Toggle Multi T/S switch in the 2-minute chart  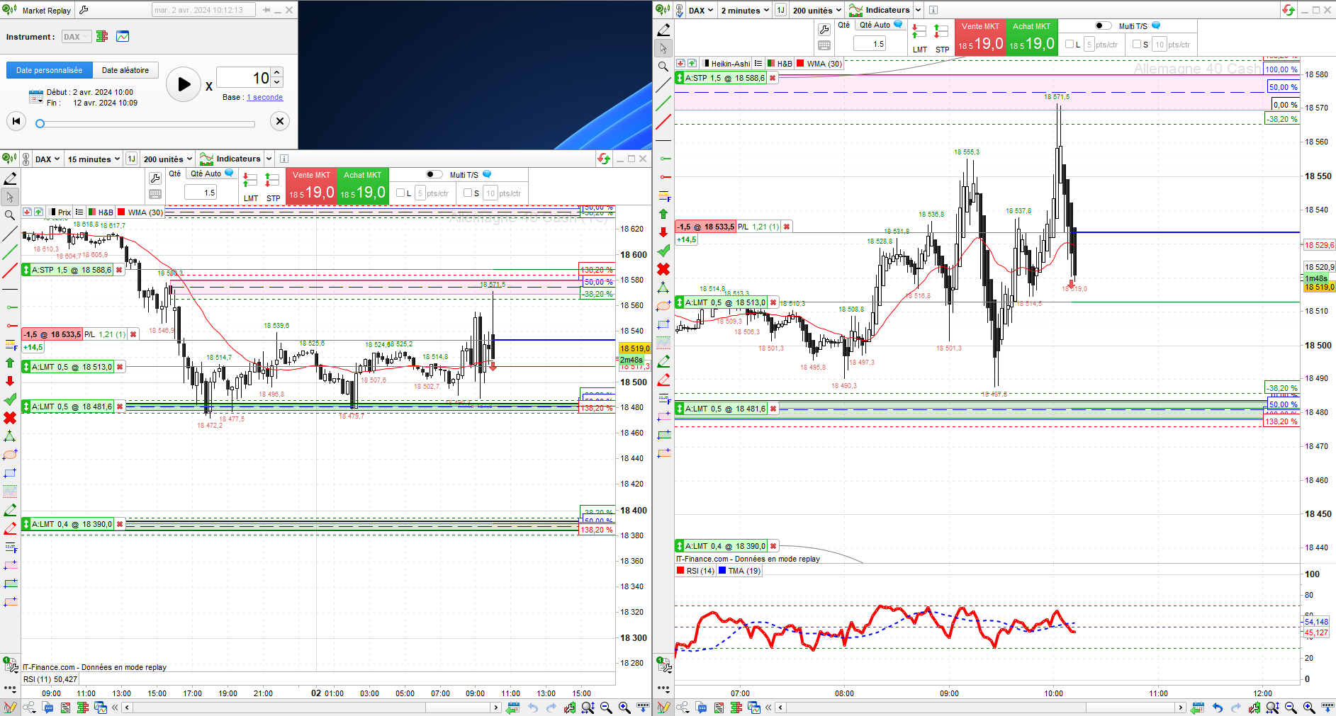pyautogui.click(x=1104, y=25)
